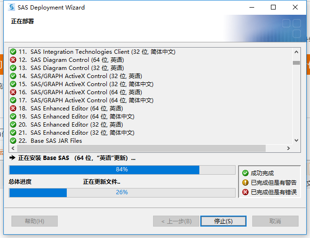Select row 17. SAS/GRAPH ActiveX Control (64 位, 简体中文)
The height and width of the screenshot is (238, 310).
(151, 100)
